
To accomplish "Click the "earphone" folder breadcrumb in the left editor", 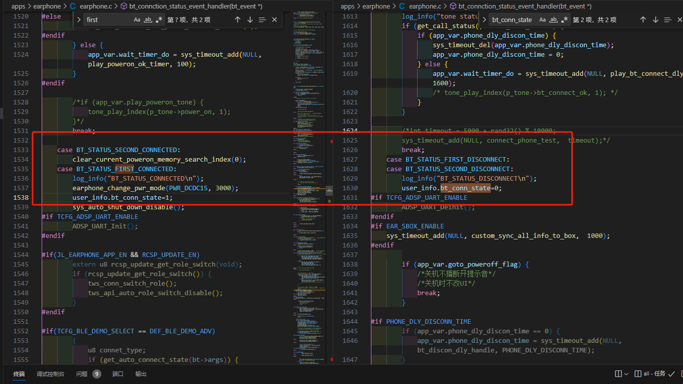I will pyautogui.click(x=47, y=6).
